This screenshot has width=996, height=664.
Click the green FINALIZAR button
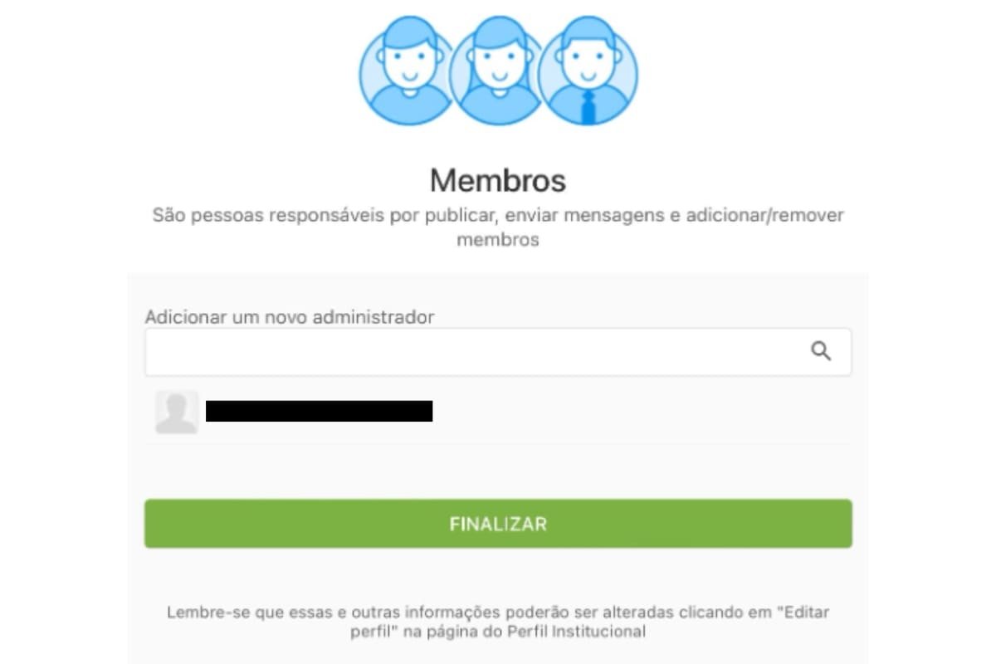pos(498,524)
